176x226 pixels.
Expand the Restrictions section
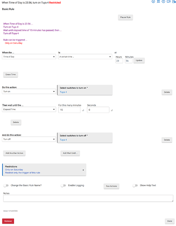pos(44,169)
